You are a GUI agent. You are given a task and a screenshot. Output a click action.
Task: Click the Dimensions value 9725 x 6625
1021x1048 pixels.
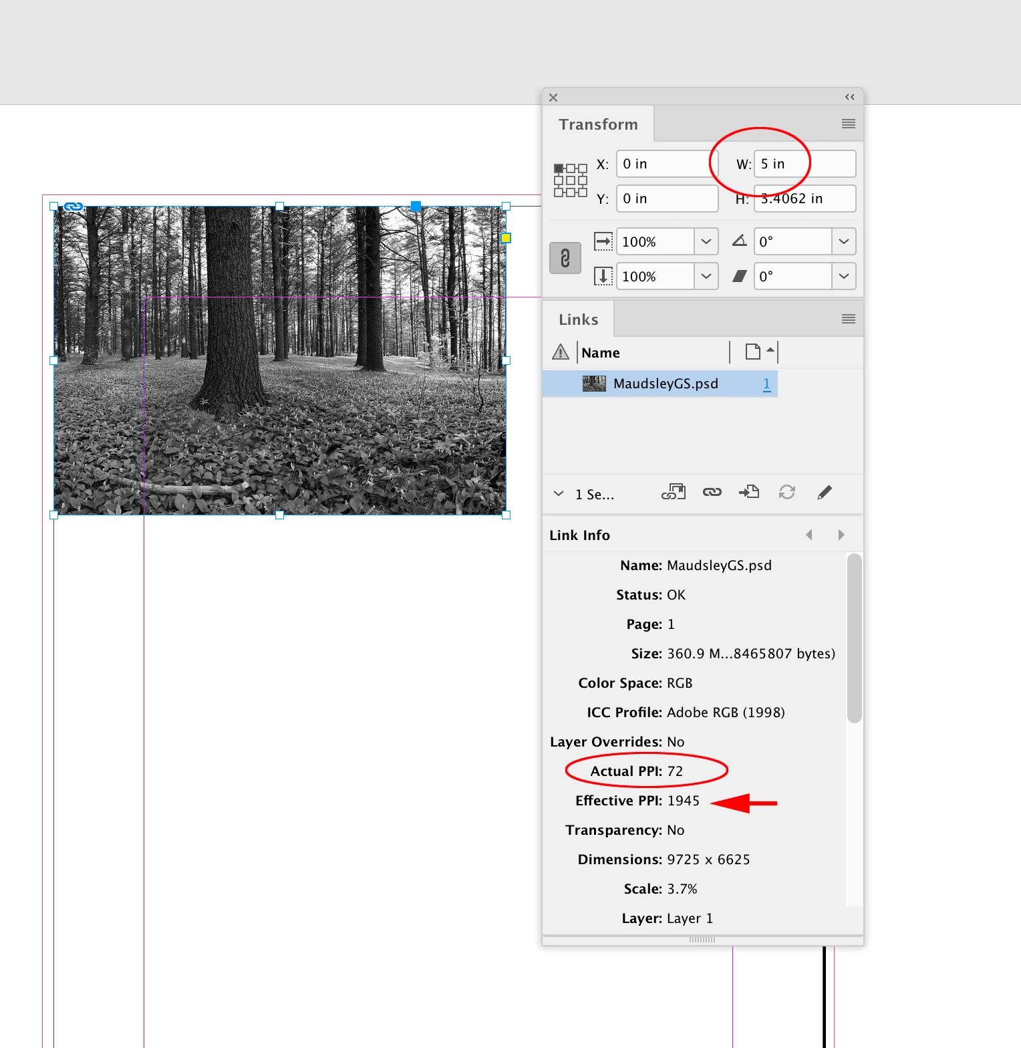point(708,860)
